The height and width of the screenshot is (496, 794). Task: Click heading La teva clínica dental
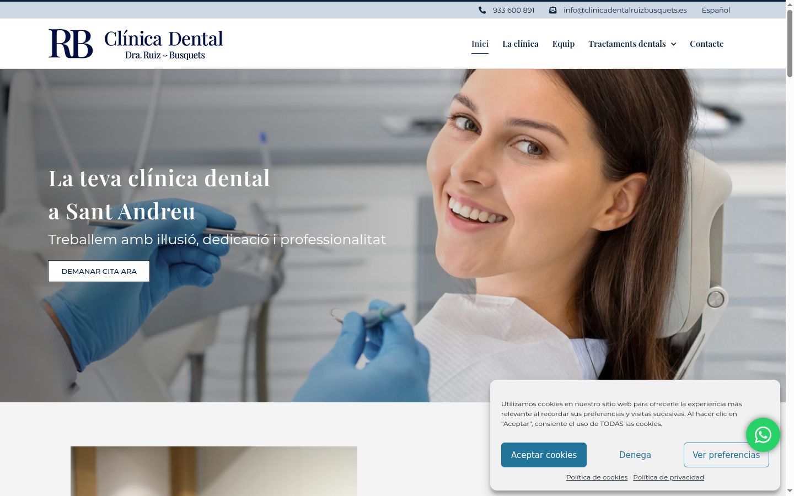[x=159, y=178]
